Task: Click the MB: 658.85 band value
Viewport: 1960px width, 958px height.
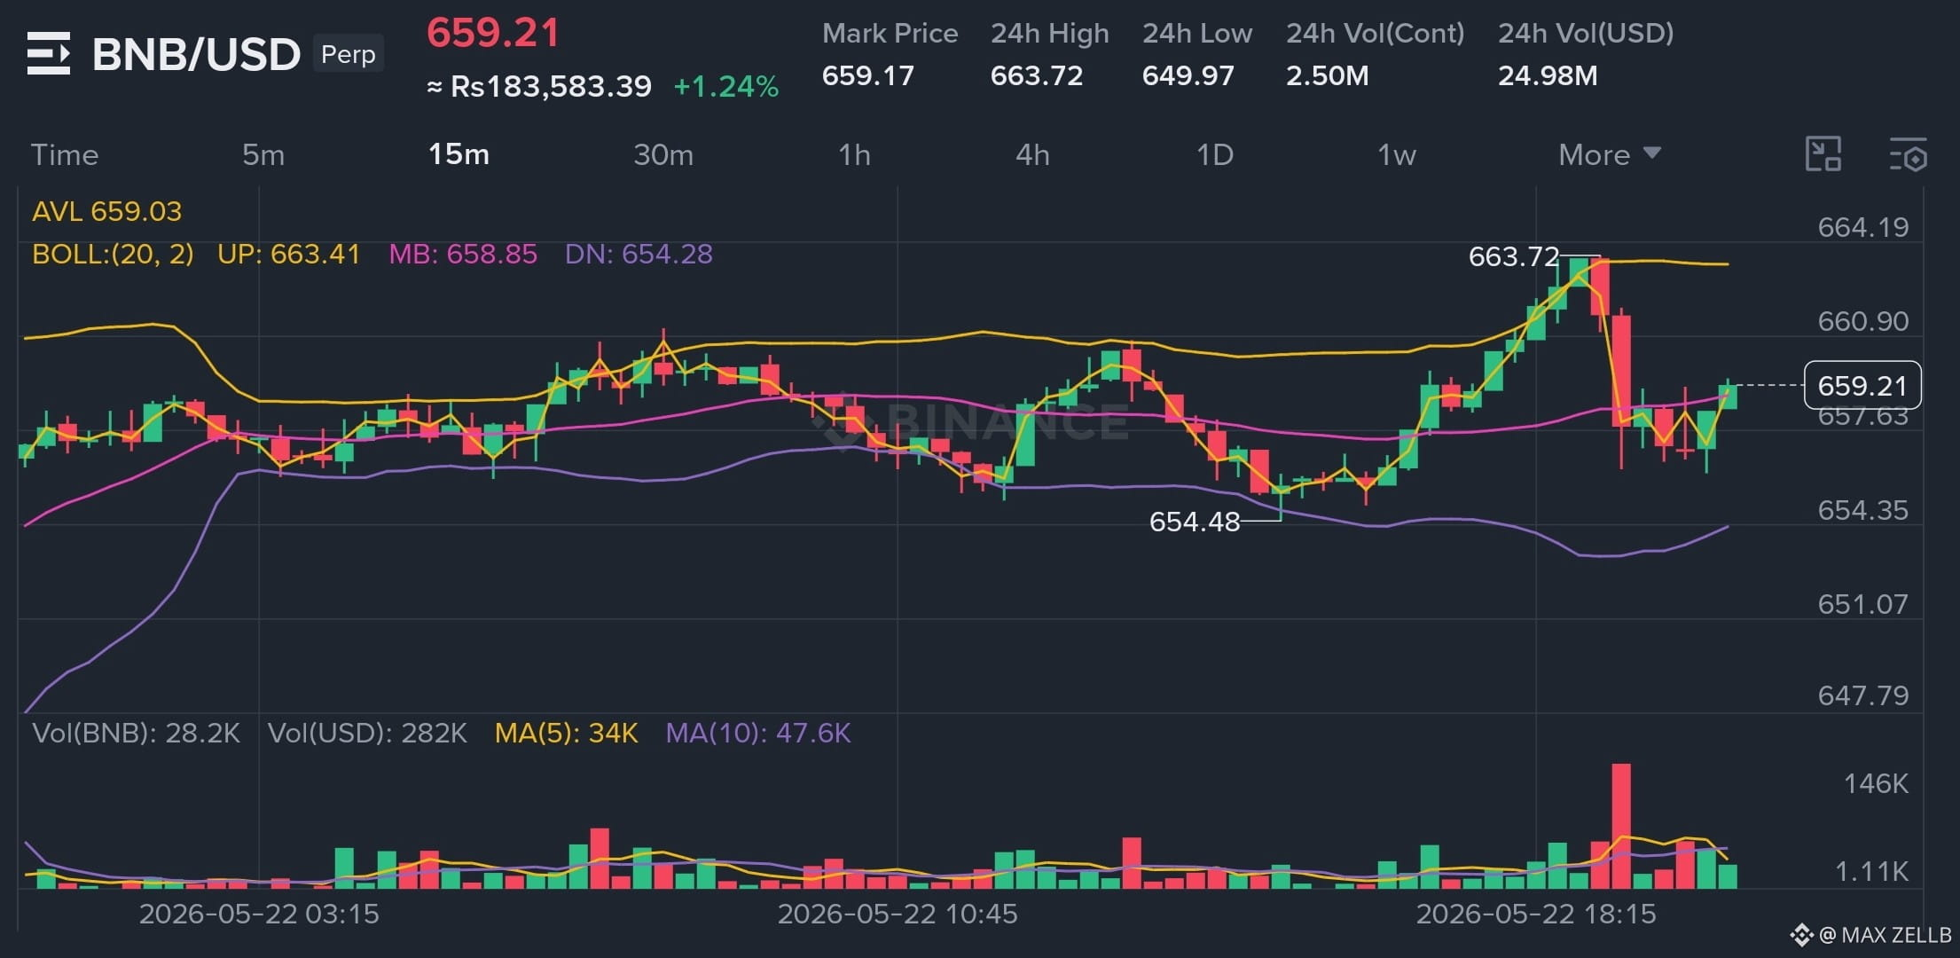Action: point(463,254)
